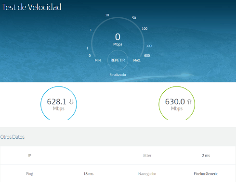Click the Otros Datos section title
This screenshot has width=236, height=182.
13,137
